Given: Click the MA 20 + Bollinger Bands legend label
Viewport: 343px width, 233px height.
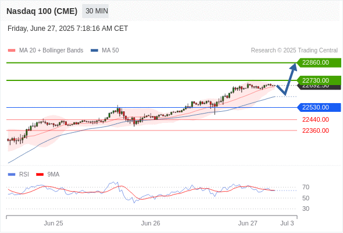Looking at the screenshot, I should (51, 51).
